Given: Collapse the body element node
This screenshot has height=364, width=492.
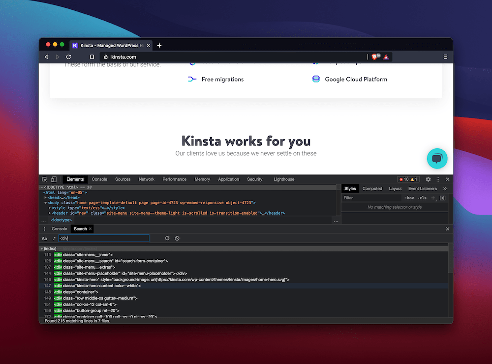Looking at the screenshot, I should (x=46, y=202).
